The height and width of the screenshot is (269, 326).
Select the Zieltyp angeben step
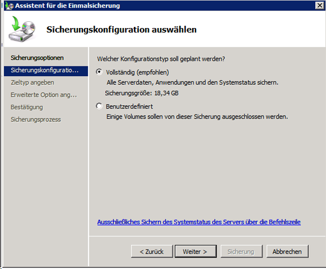coord(33,82)
